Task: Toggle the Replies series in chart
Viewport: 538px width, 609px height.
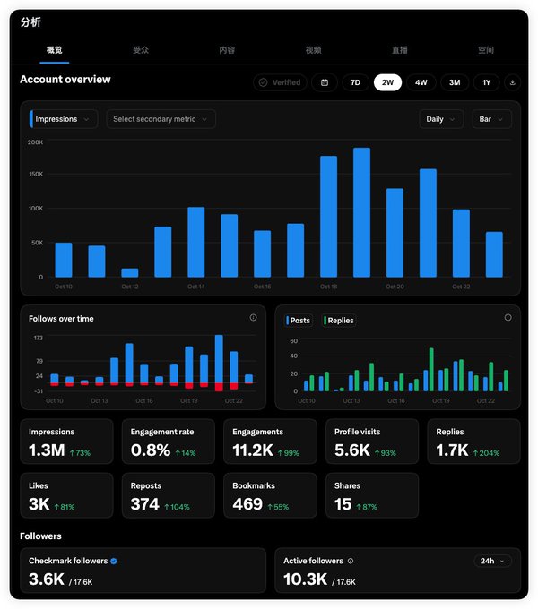Action: (x=339, y=321)
